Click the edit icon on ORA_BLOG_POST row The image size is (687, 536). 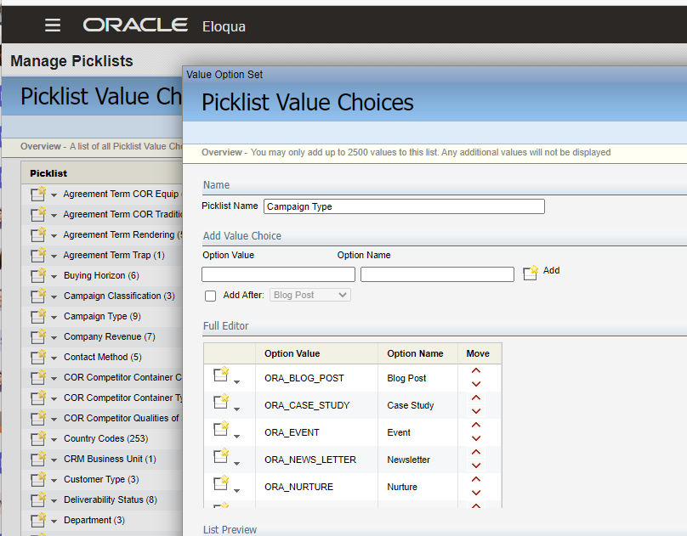coord(221,374)
